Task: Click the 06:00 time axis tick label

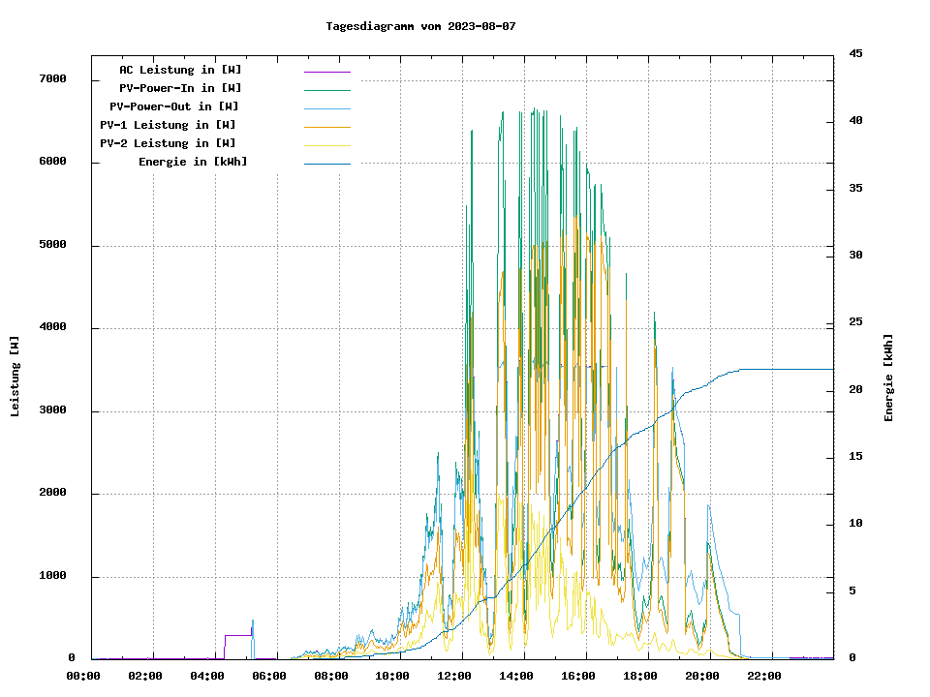Action: pos(268,676)
